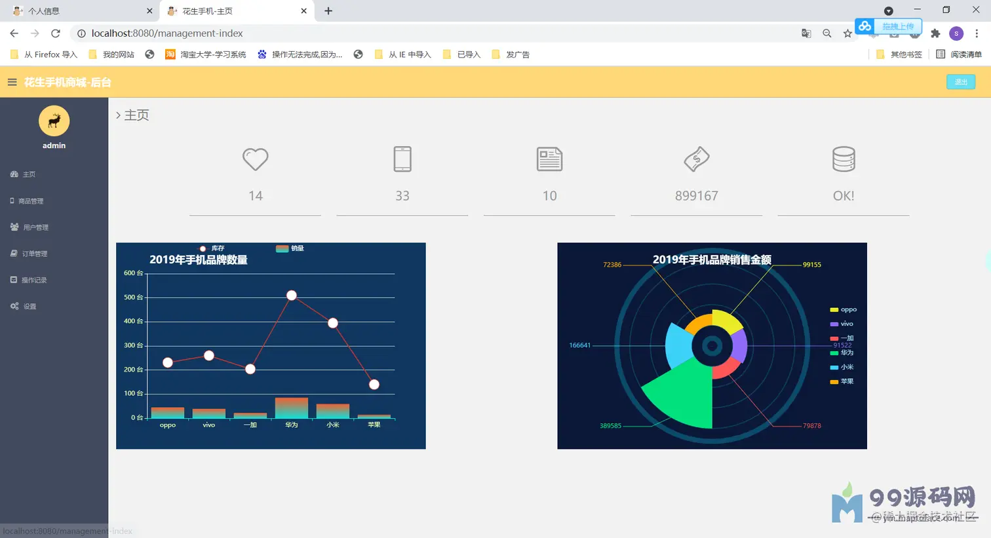Toggle oppo legend in pie chart
This screenshot has width=991, height=538.
(843, 309)
